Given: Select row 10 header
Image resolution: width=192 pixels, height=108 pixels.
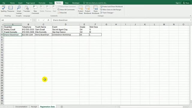Looking at the screenshot, I should point(2,50).
